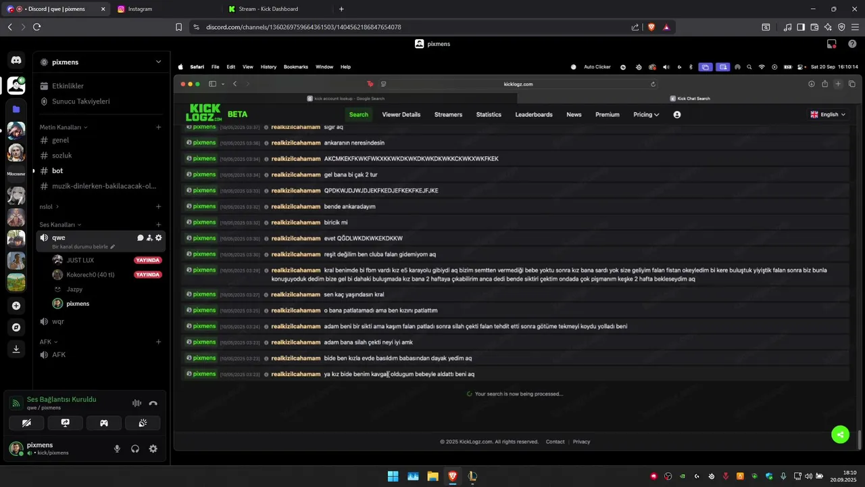Screen dimensions: 865x487
Task: Join the AFK voice channel
Action: click(x=101, y=354)
